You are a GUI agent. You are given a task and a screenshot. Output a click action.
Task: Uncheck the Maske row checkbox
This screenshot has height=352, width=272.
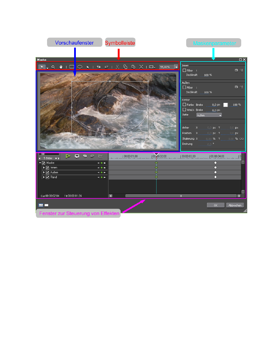pos(44,163)
